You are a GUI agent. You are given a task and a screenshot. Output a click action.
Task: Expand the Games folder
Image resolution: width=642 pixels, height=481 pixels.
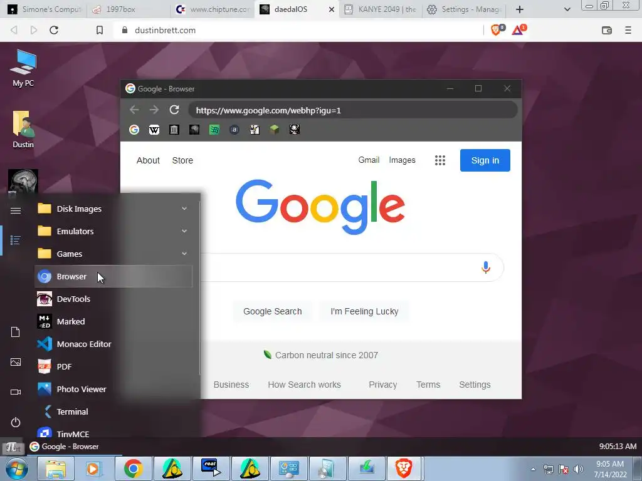pos(114,254)
